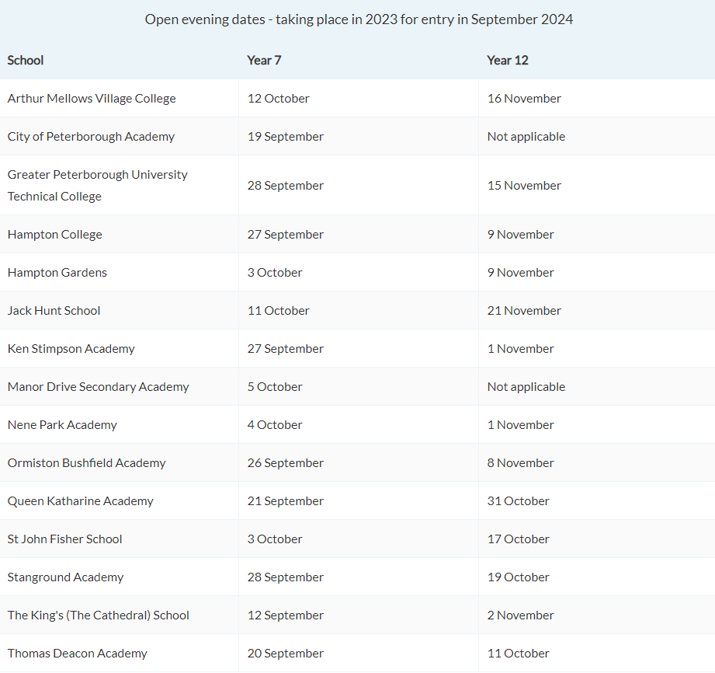Image resolution: width=715 pixels, height=673 pixels.
Task: Click Hampton Gardens Year 7 date
Action: click(x=275, y=273)
